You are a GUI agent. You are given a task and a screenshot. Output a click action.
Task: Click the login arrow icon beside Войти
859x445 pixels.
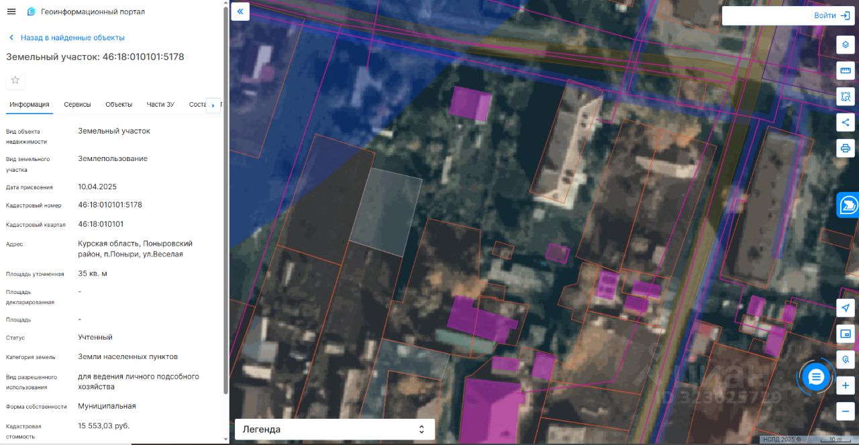846,15
